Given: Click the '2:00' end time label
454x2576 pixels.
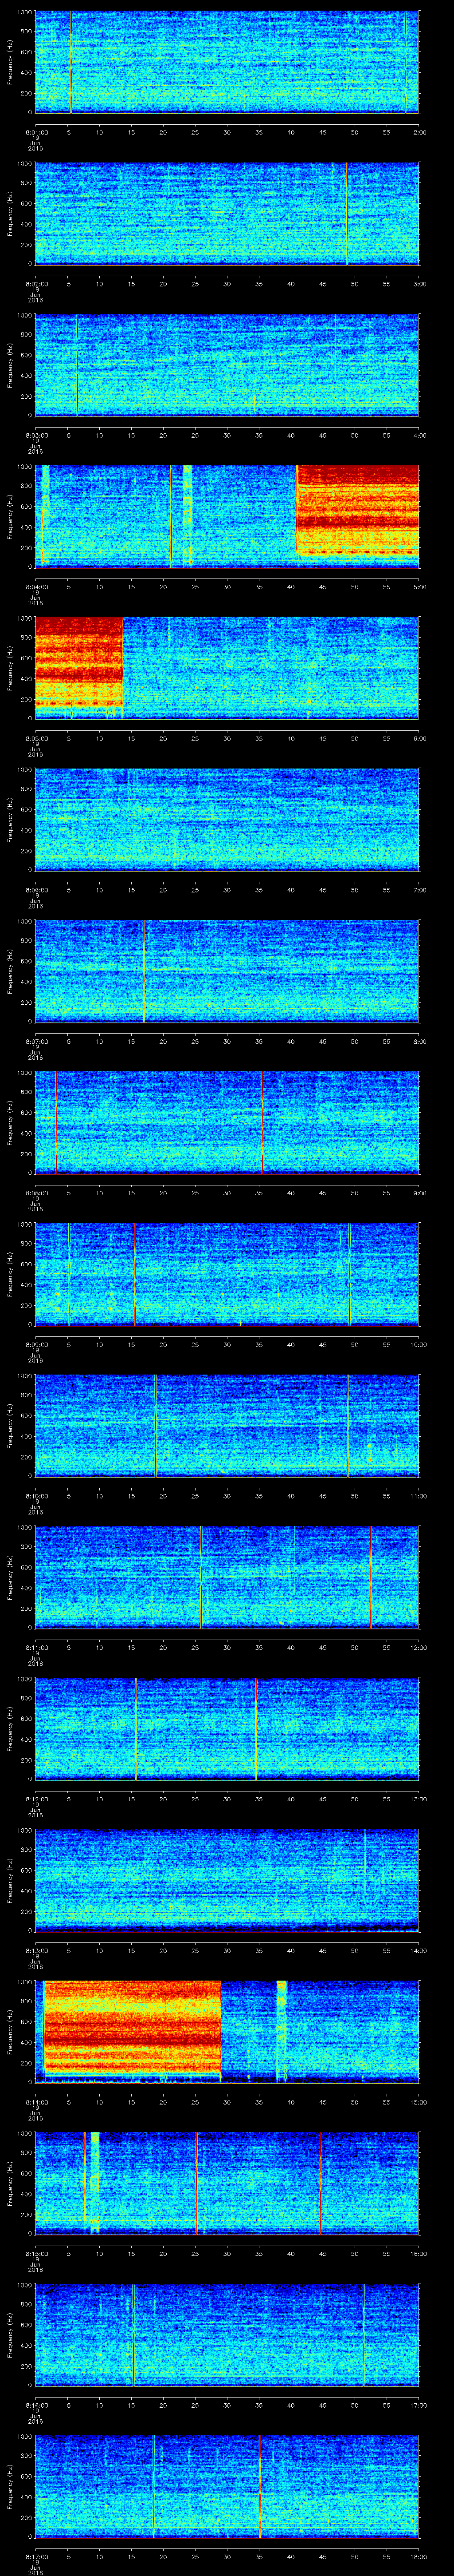Looking at the screenshot, I should 419,132.
